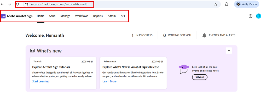261x98 pixels.
Task: Click the date on the Release note card
Action: click(x=157, y=62)
